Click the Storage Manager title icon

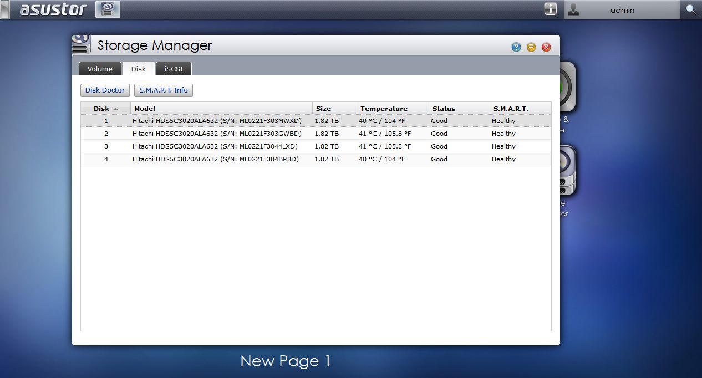tap(82, 44)
